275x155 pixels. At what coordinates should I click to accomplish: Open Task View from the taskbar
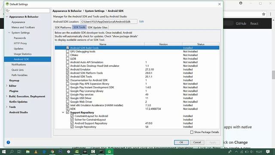19,152
